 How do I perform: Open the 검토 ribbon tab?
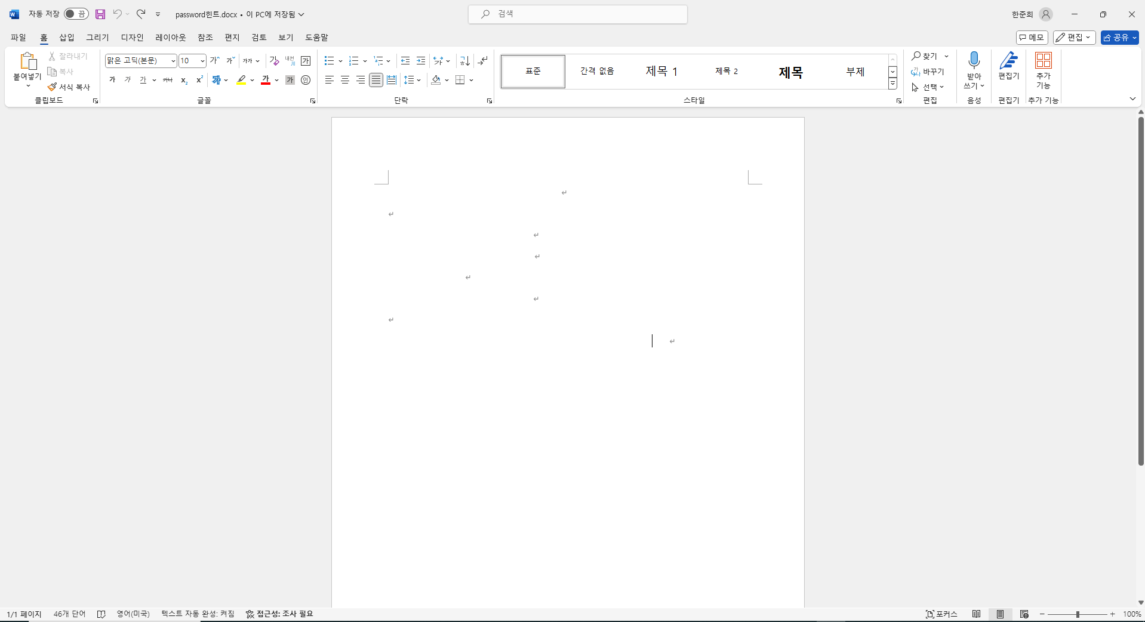tap(259, 37)
